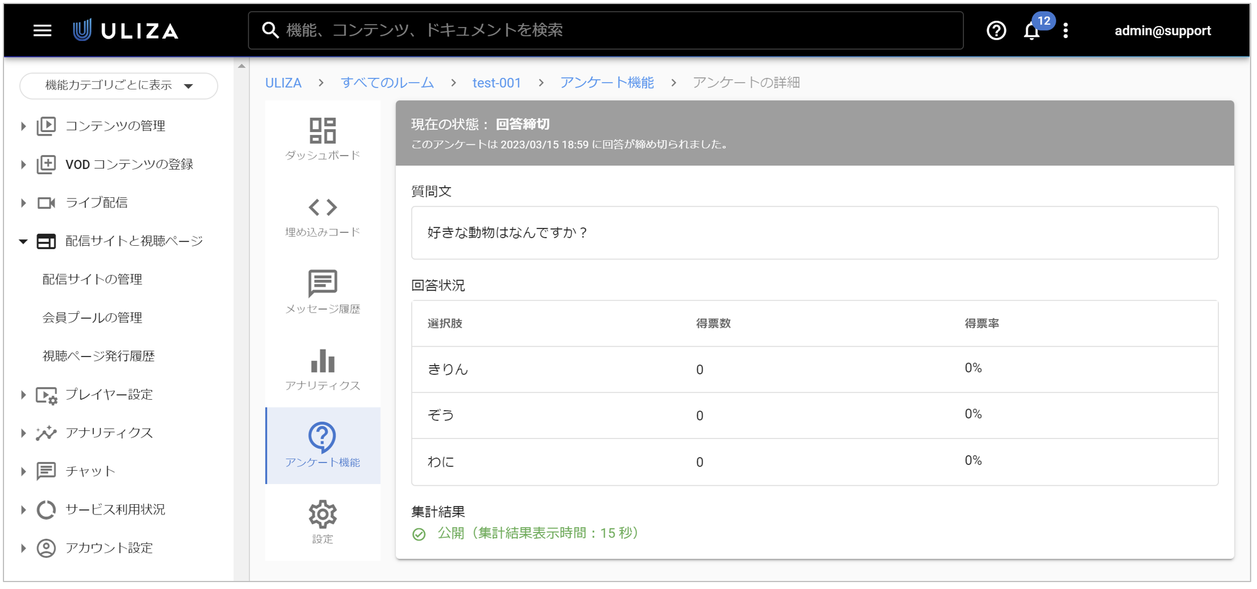1257x589 pixels.
Task: Click the 配信サイトと視聴ページ layout icon
Action: (46, 241)
